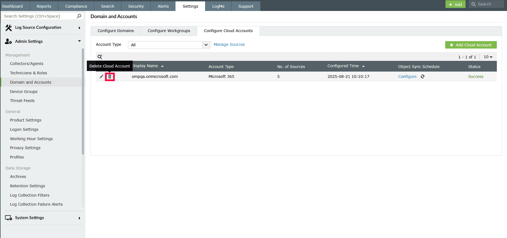The image size is (507, 238).
Task: Click the Microsoft 365 account type cell
Action: [221, 76]
